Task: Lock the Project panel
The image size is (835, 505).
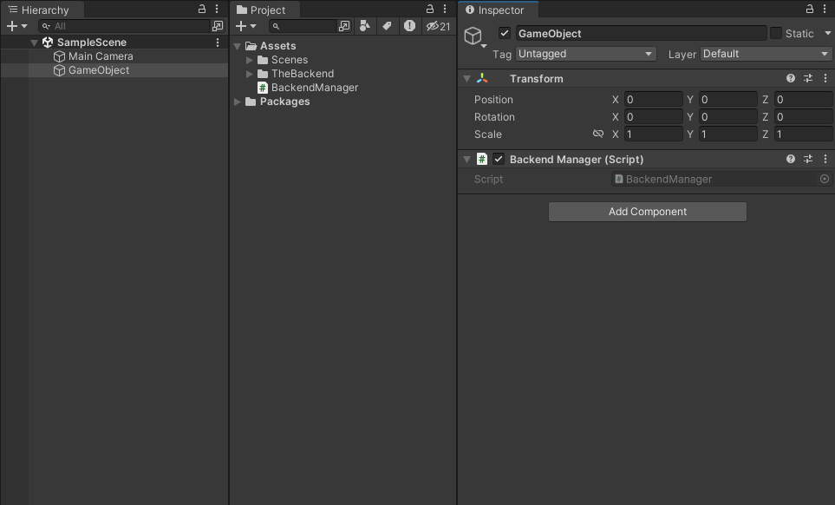Action: pos(430,9)
